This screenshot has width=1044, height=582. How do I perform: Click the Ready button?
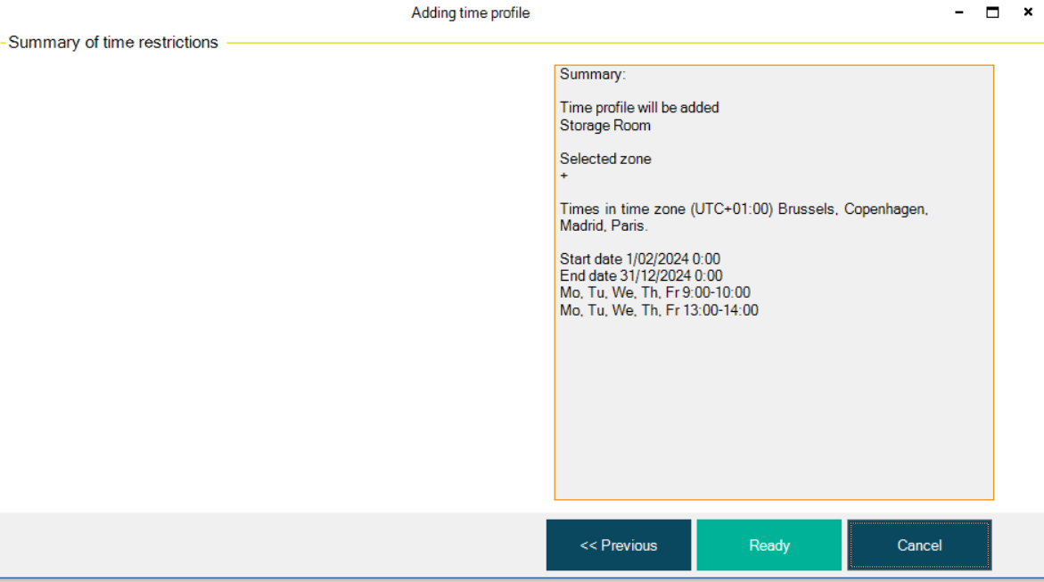[x=769, y=545]
